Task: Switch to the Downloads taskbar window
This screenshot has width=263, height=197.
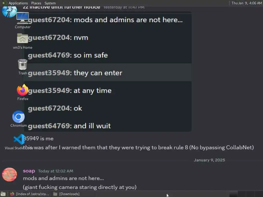Action: click(x=67, y=194)
